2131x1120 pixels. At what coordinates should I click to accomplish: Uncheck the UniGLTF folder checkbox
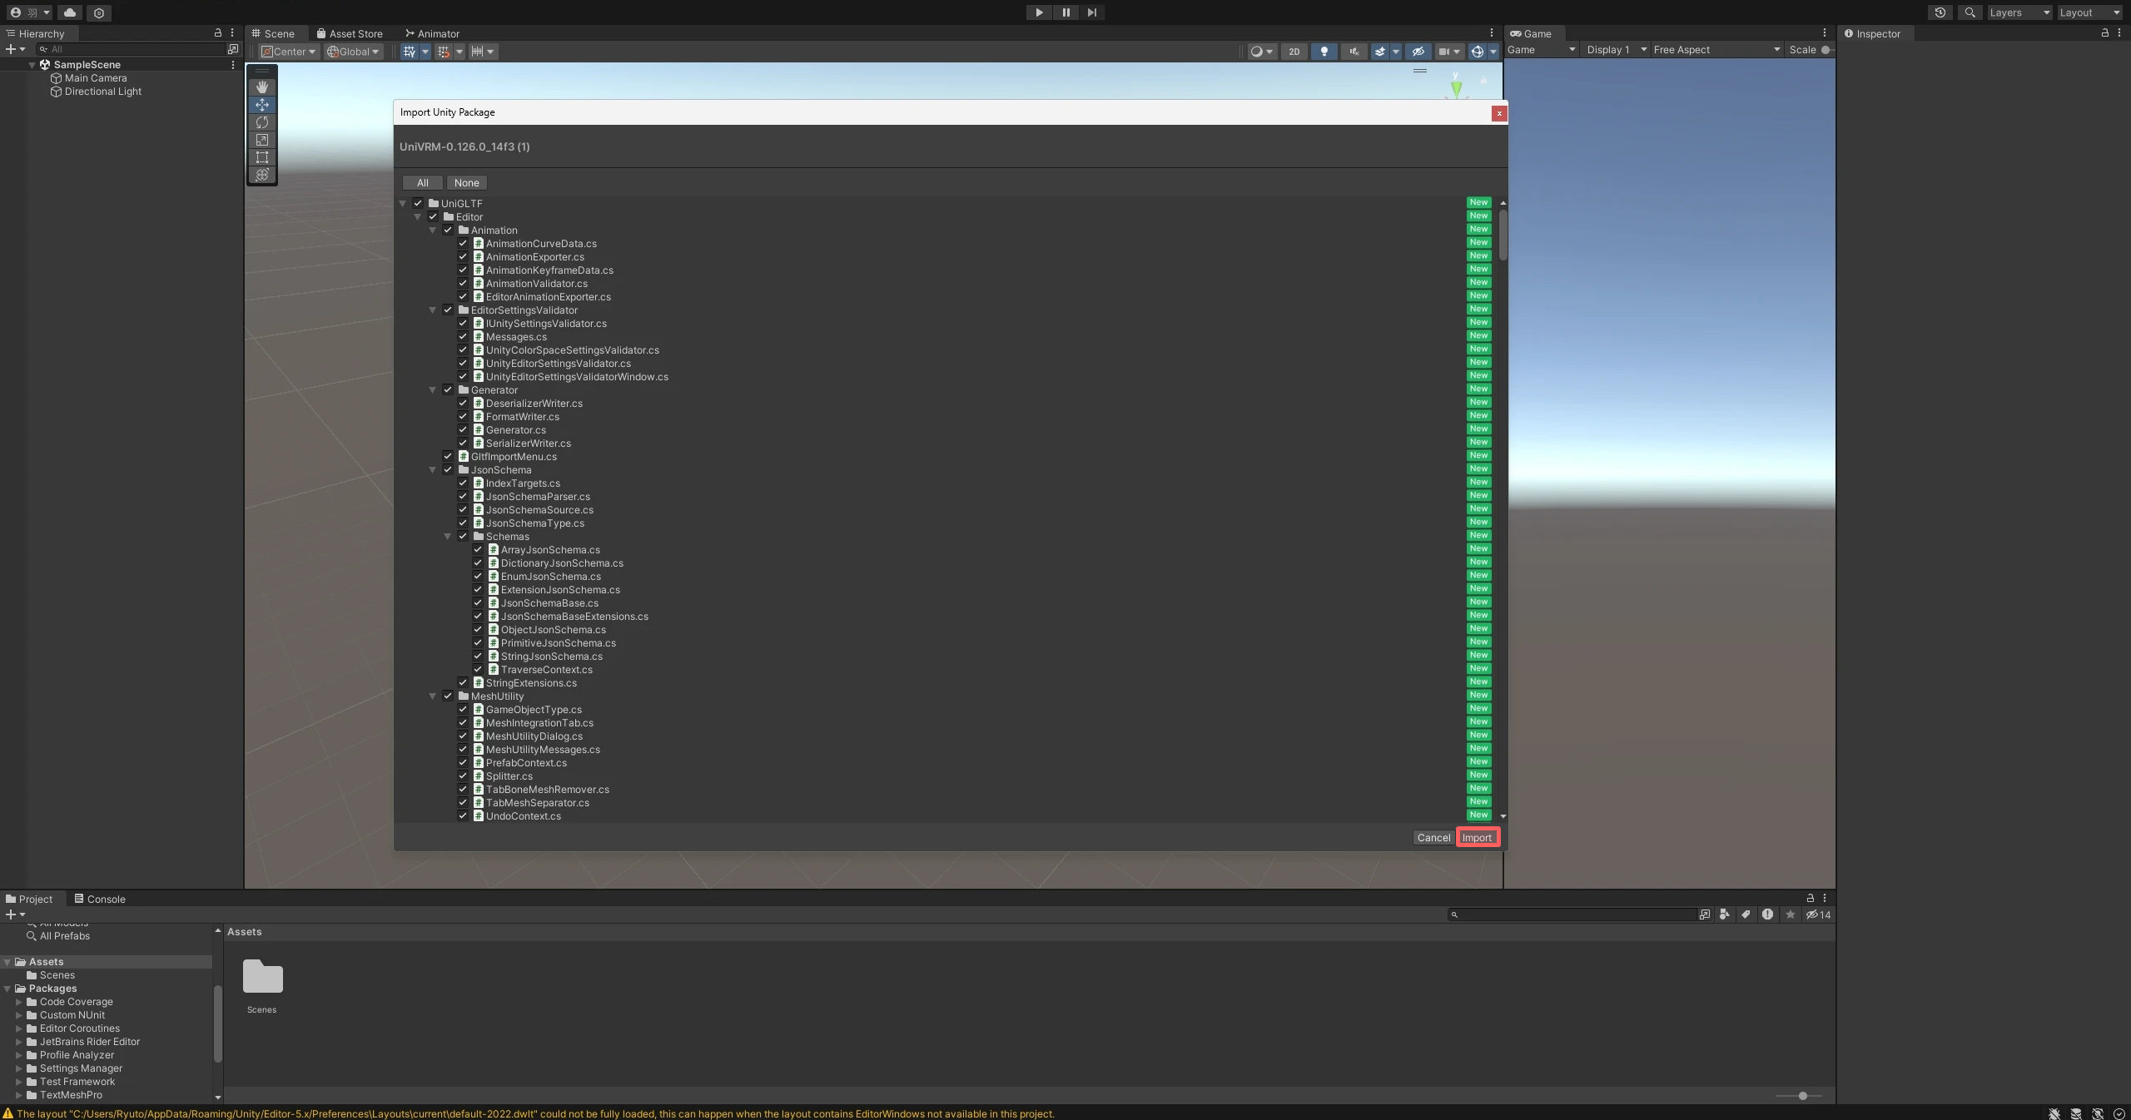[x=418, y=203]
